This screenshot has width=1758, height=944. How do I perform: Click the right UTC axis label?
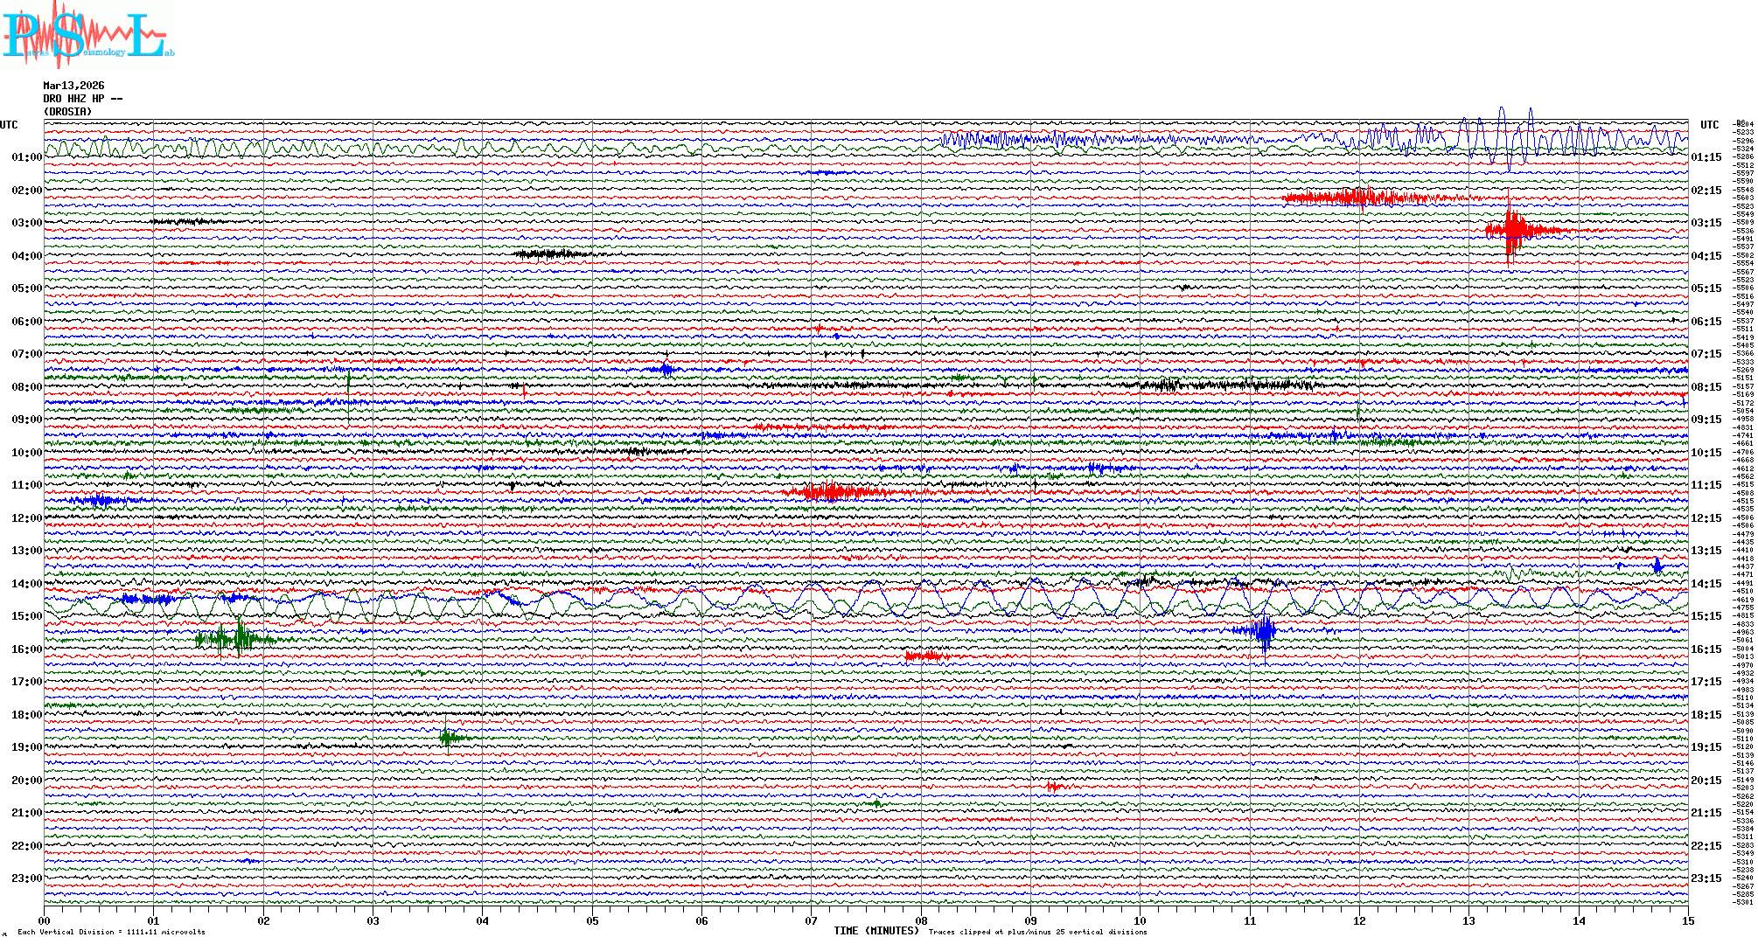1709,125
